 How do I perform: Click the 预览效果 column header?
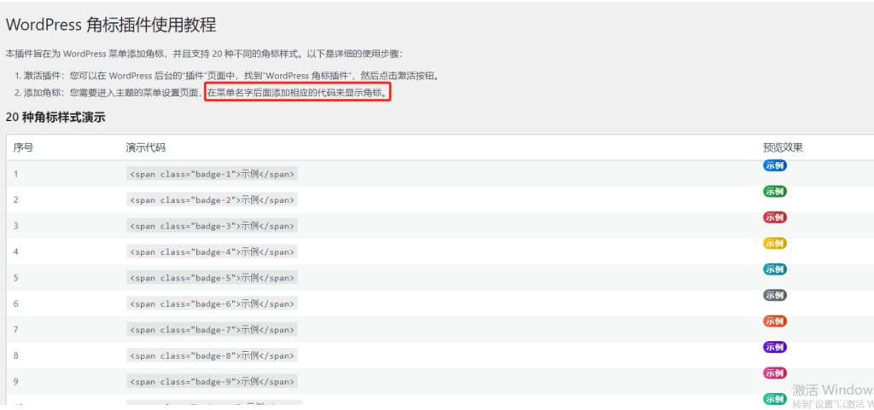(x=783, y=147)
